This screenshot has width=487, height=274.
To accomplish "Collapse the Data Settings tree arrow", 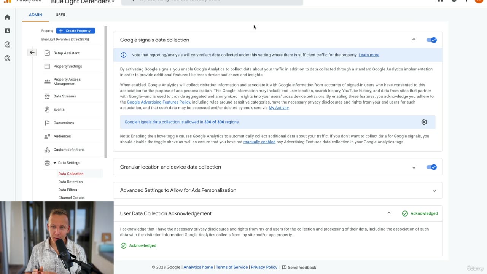I will click(55, 163).
